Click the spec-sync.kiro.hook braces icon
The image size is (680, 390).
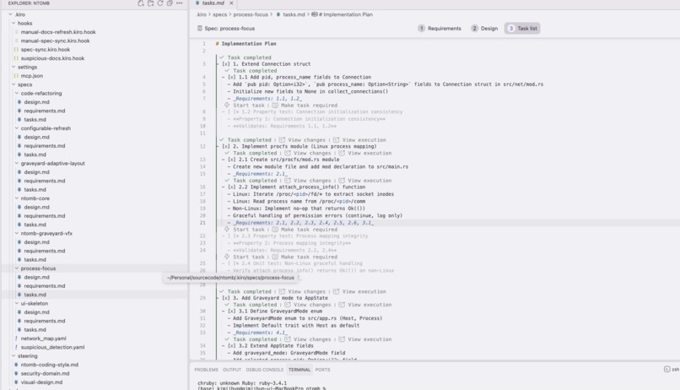pyautogui.click(x=16, y=50)
